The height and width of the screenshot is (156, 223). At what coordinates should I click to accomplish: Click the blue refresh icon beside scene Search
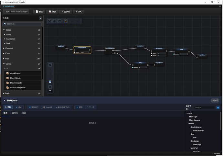(x=218, y=107)
